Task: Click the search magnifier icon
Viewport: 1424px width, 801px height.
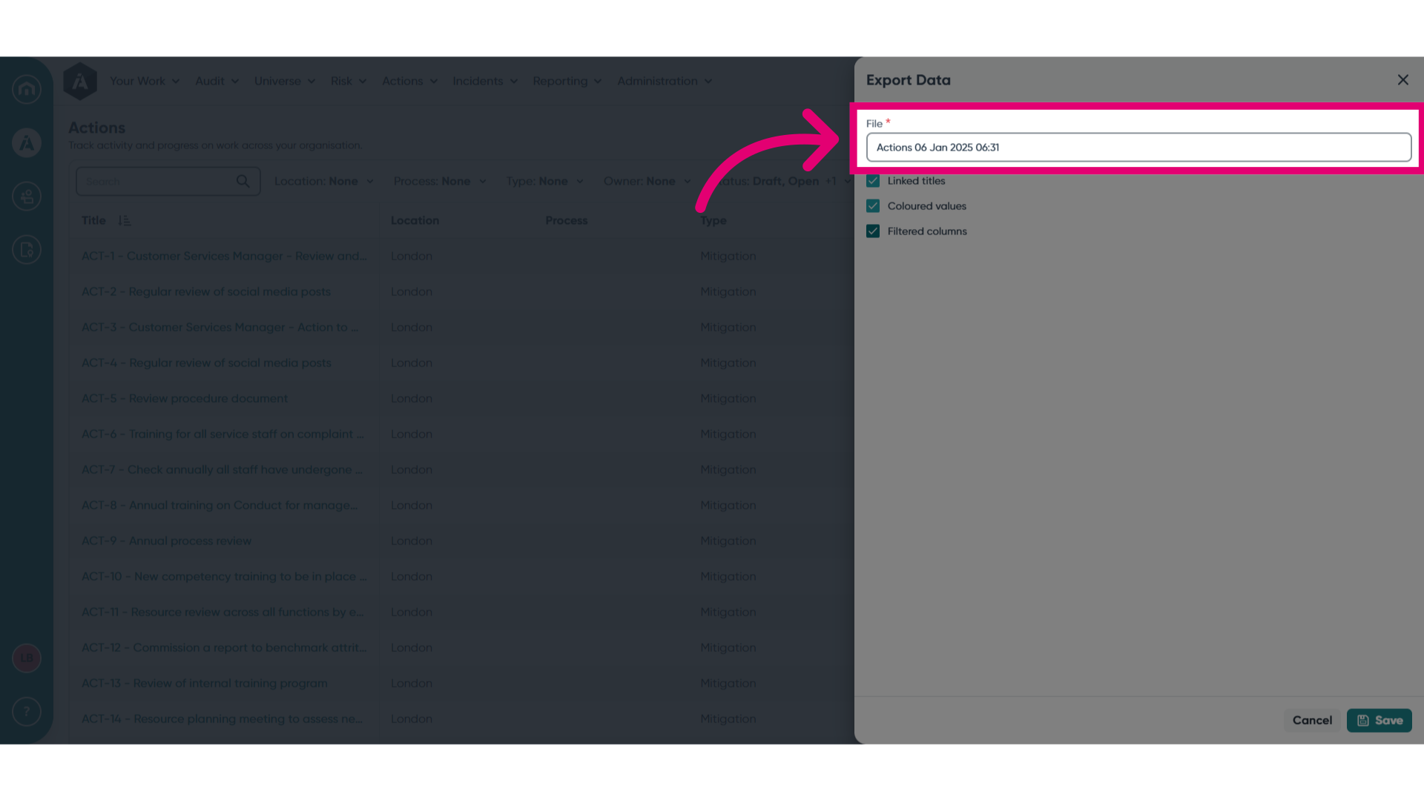Action: 243,181
